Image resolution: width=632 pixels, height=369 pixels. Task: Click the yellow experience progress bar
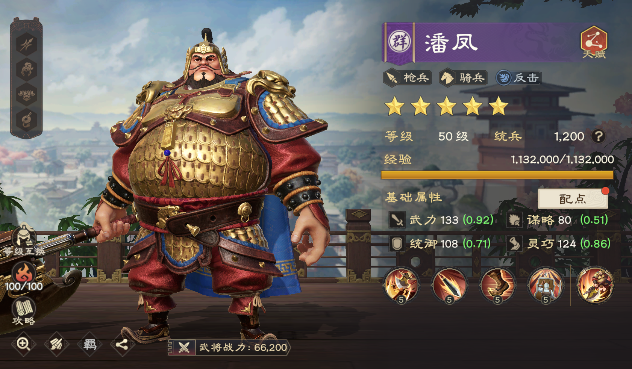pyautogui.click(x=497, y=175)
